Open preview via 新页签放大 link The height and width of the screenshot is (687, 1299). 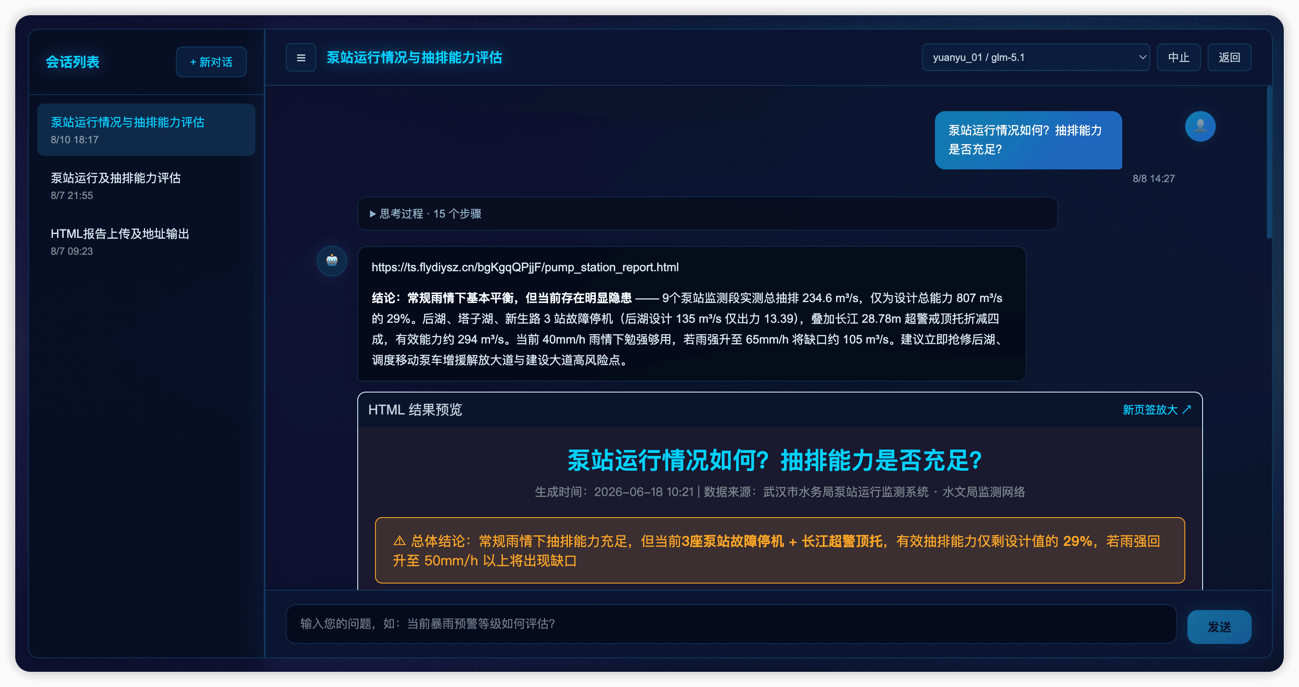pos(1156,410)
